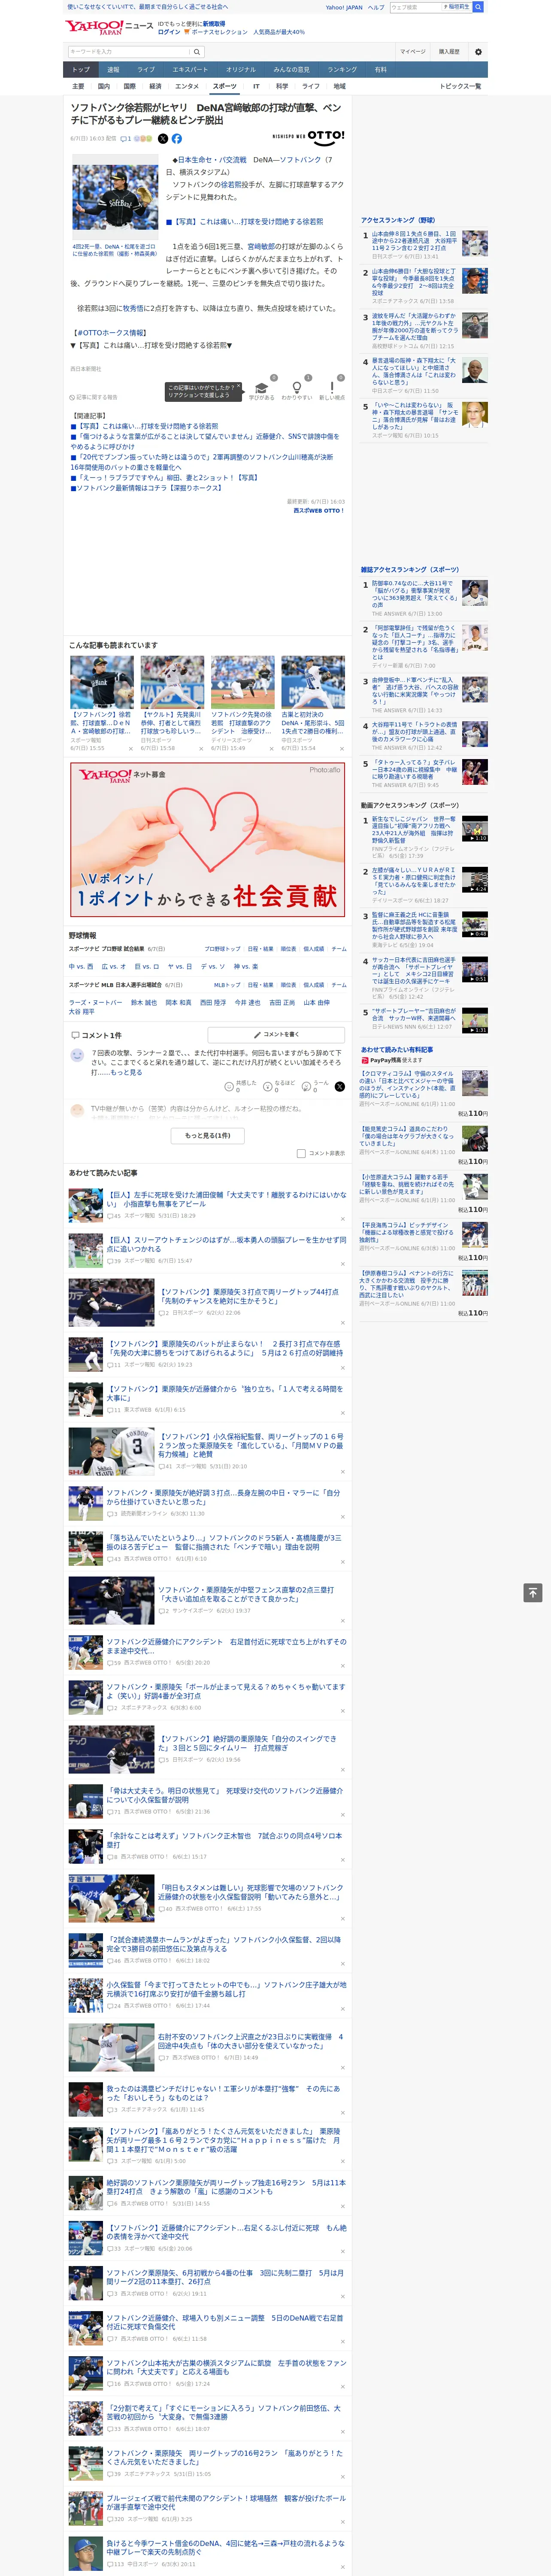
Task: Open マイページ
Action: click(412, 52)
